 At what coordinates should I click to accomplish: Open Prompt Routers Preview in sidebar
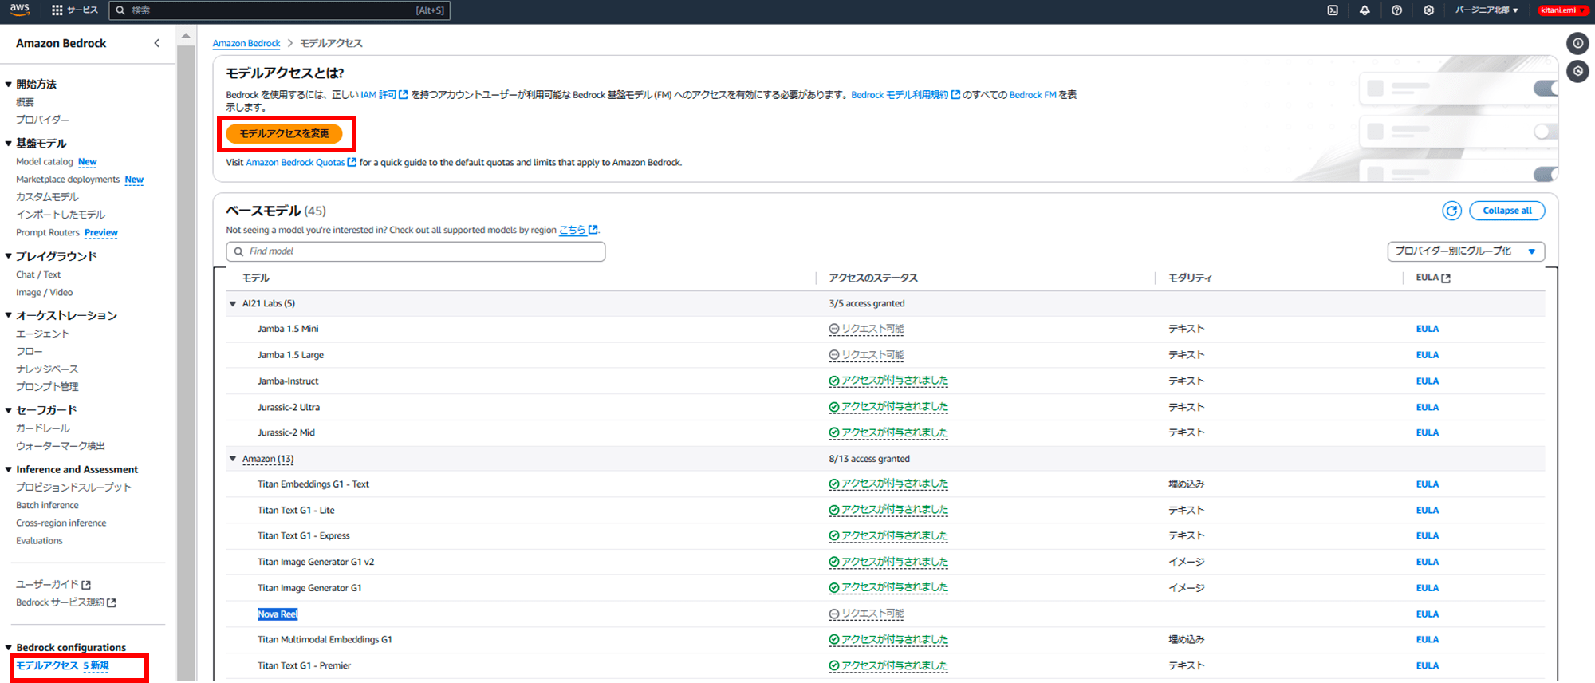pyautogui.click(x=67, y=233)
